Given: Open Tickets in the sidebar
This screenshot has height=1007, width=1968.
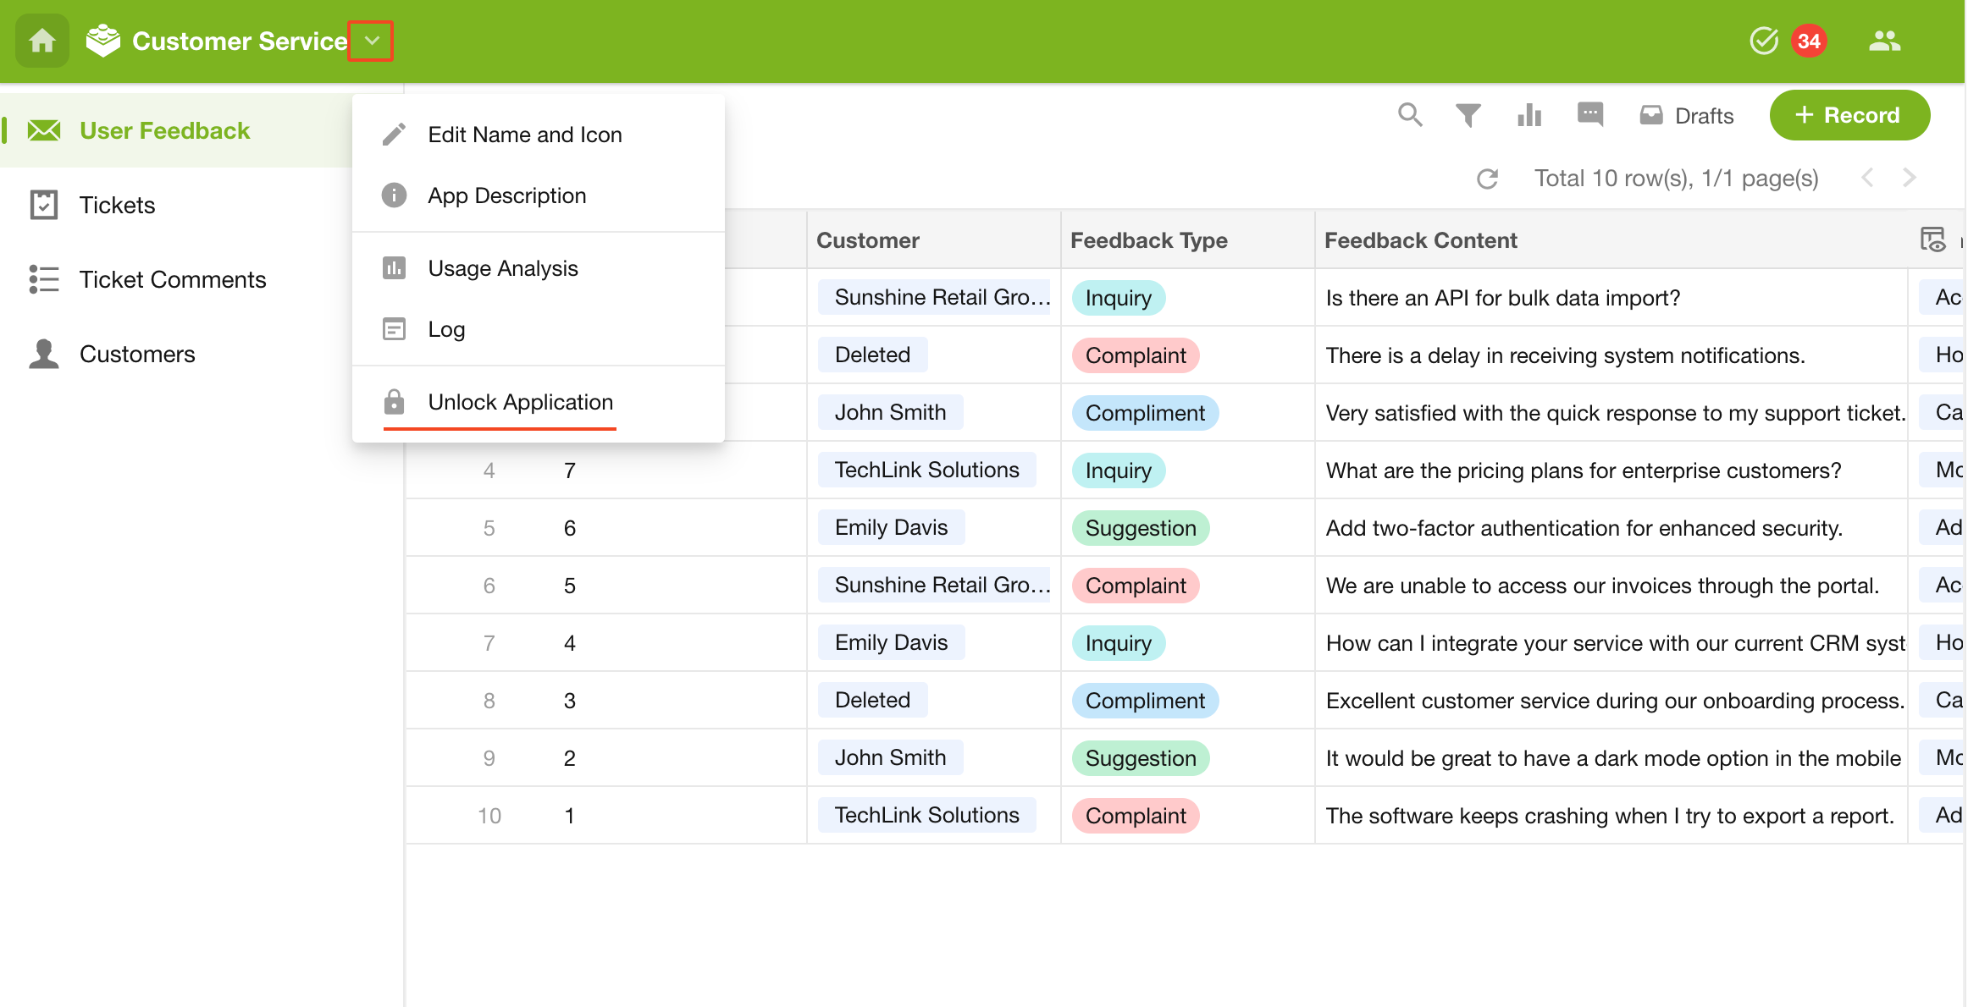Looking at the screenshot, I should point(117,205).
